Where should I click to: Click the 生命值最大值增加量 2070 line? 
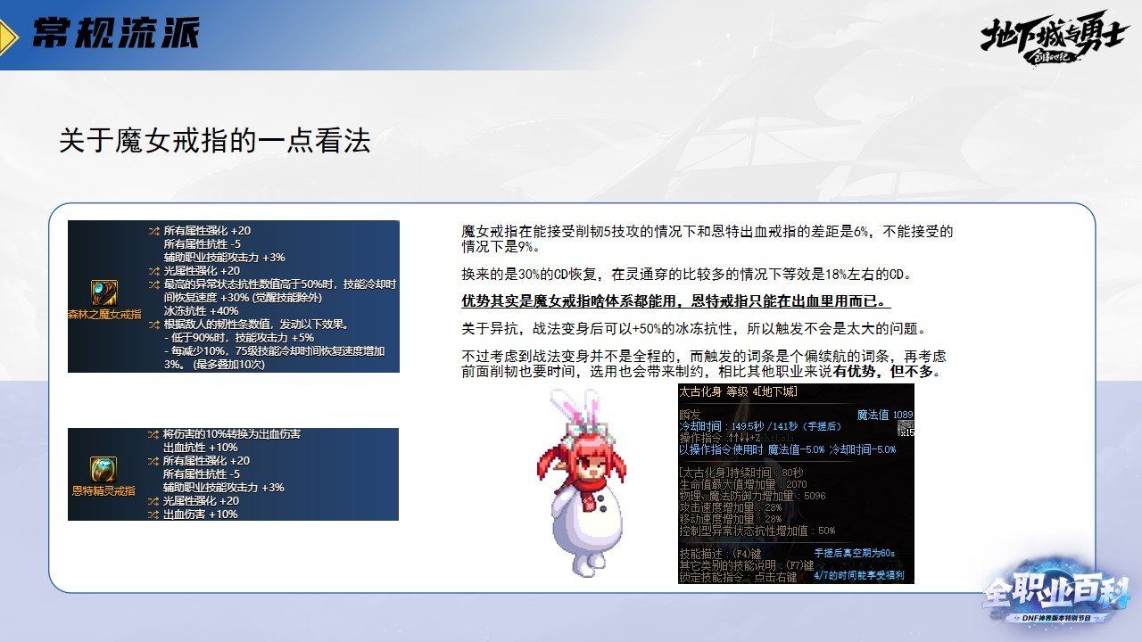tap(745, 483)
